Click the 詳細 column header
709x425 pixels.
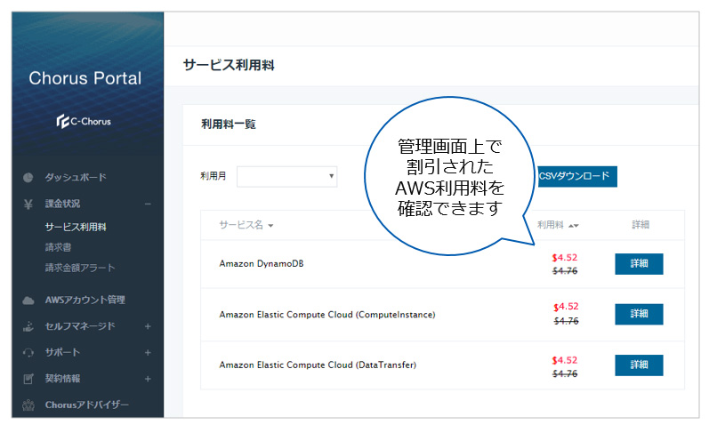[641, 224]
